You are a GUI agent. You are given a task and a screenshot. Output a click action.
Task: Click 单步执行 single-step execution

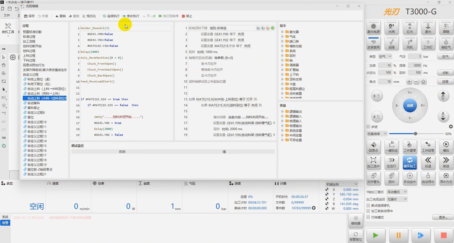131,16
